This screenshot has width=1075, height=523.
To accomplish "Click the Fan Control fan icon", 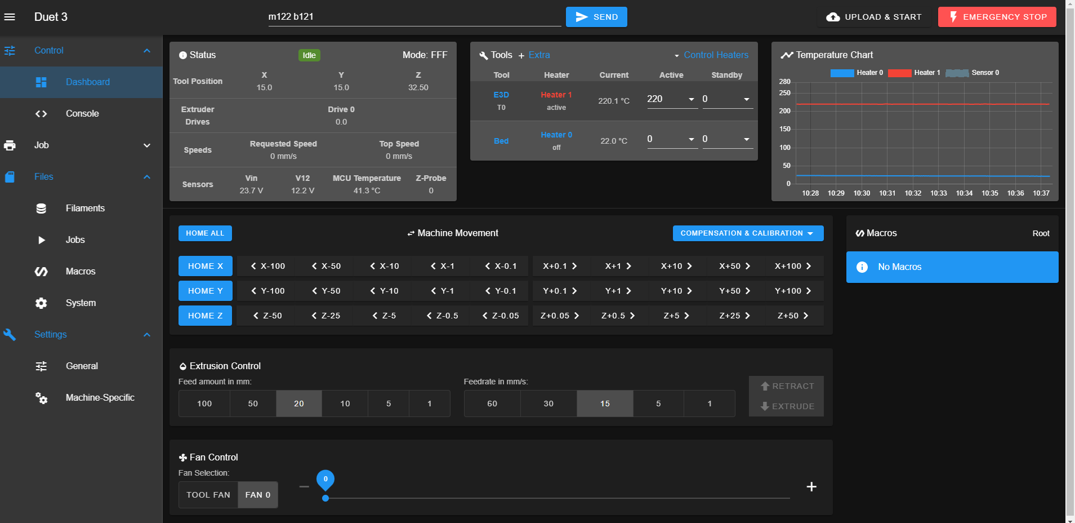I will tap(183, 458).
